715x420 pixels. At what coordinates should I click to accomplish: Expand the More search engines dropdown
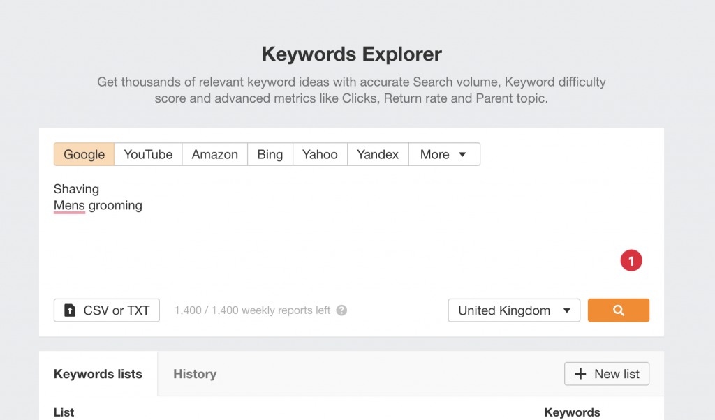coord(443,154)
